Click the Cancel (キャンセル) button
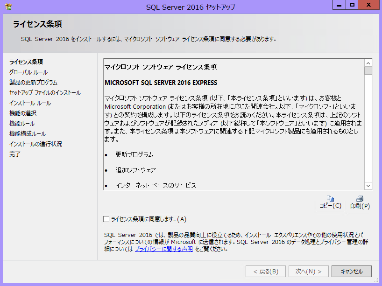Screen dimensions: 382x286 coord(352,271)
